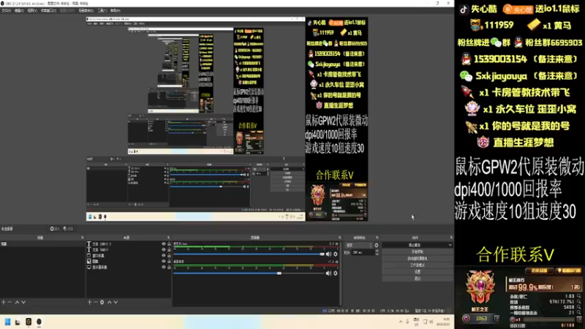The height and width of the screenshot is (329, 585).
Task: Toggle the lock on 窗口采集 source
Action: [169, 255]
